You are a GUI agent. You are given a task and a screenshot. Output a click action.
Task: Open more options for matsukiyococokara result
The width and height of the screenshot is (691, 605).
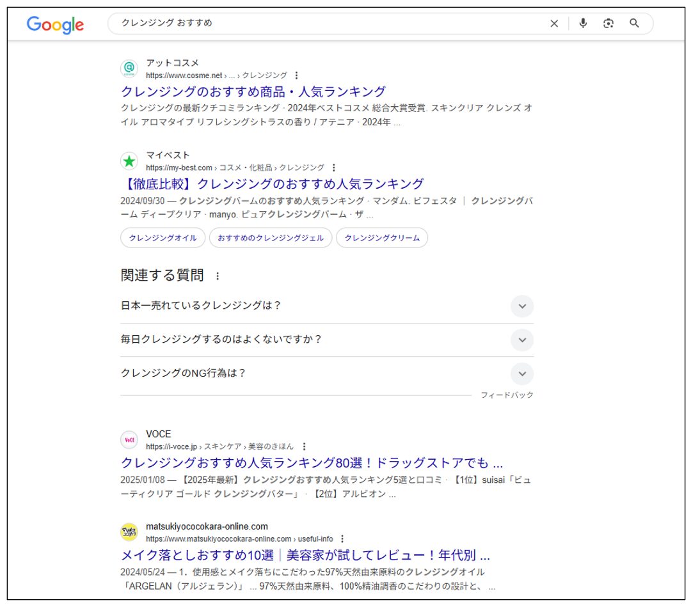pos(342,539)
